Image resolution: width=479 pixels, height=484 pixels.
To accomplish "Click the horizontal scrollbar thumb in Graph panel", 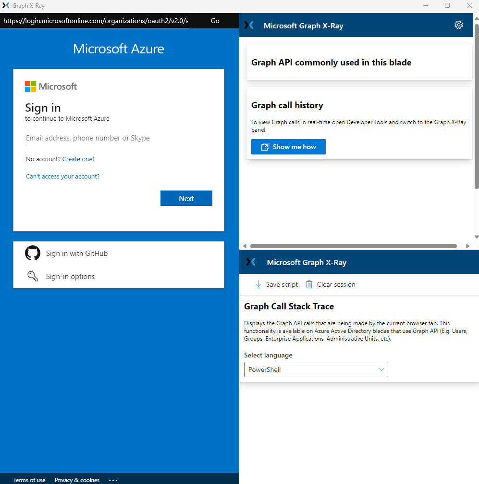I will [353, 246].
